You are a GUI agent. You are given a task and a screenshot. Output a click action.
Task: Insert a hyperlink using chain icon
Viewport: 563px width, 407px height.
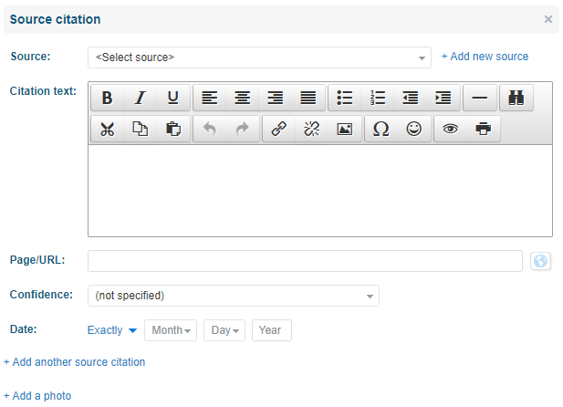coord(278,129)
